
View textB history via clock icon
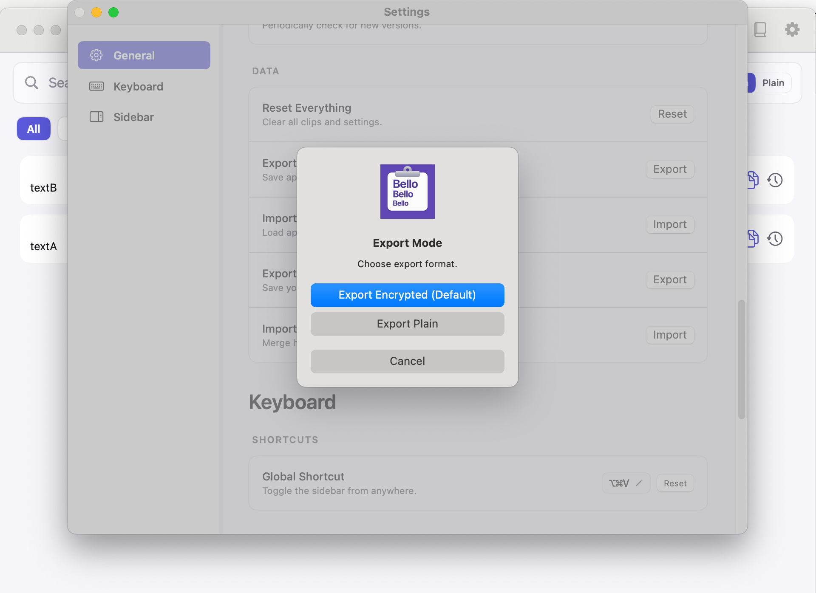pyautogui.click(x=775, y=180)
